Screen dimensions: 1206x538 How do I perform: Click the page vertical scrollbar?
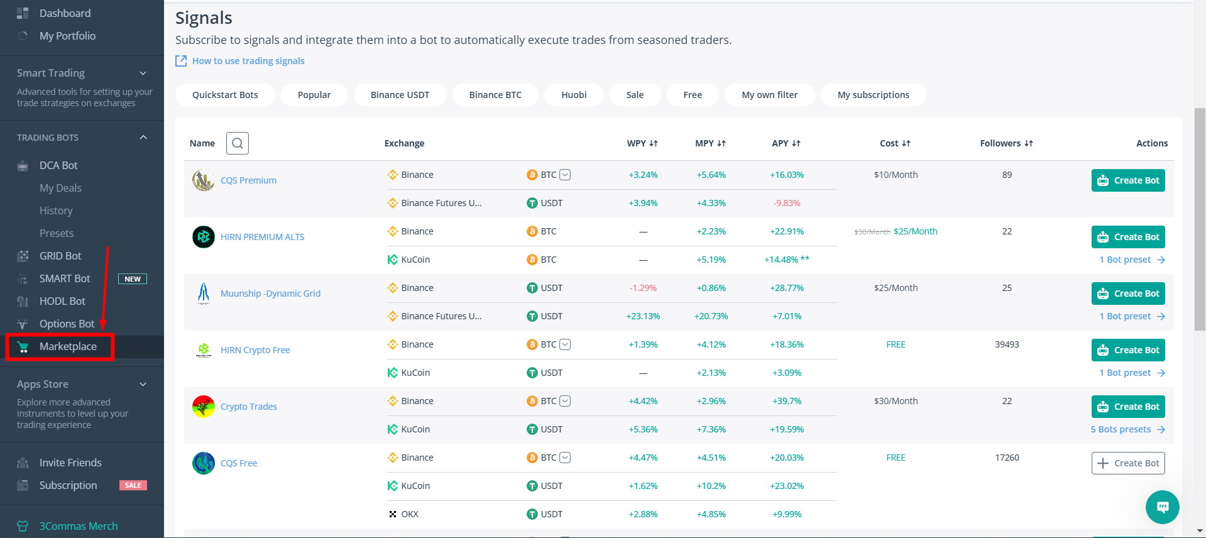(1200, 219)
